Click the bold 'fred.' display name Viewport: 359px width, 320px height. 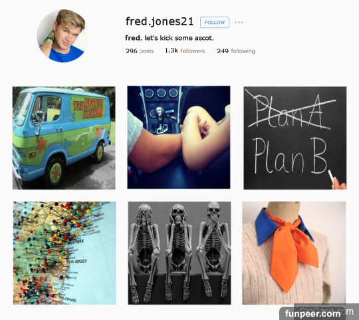pyautogui.click(x=134, y=38)
